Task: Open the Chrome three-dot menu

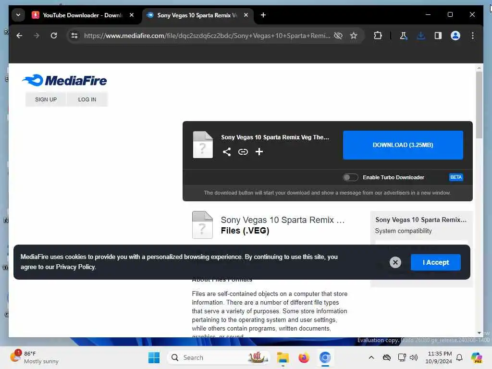Action: tap(473, 36)
